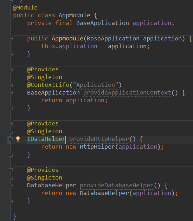Fold the first @Provides annotation block
This screenshot has width=193, height=221.
(11, 70)
